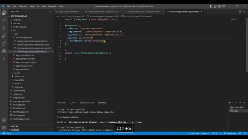The image size is (248, 139).
Task: Open the Edit menu
Action: [x=14, y=7]
